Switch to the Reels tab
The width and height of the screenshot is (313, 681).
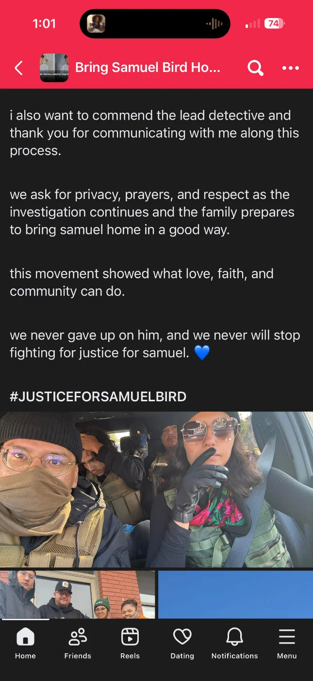(x=130, y=643)
